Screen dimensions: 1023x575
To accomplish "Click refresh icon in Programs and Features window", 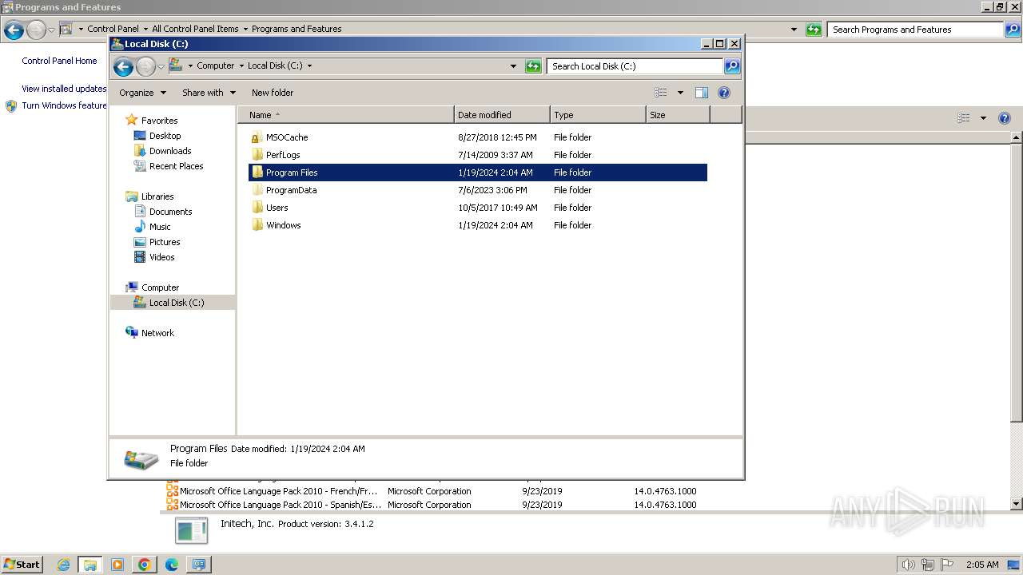I will tap(814, 30).
